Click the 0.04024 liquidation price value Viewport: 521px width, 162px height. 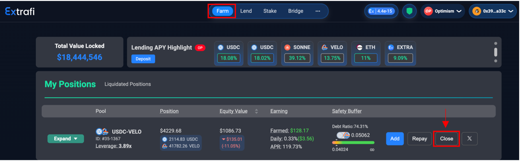(x=340, y=149)
